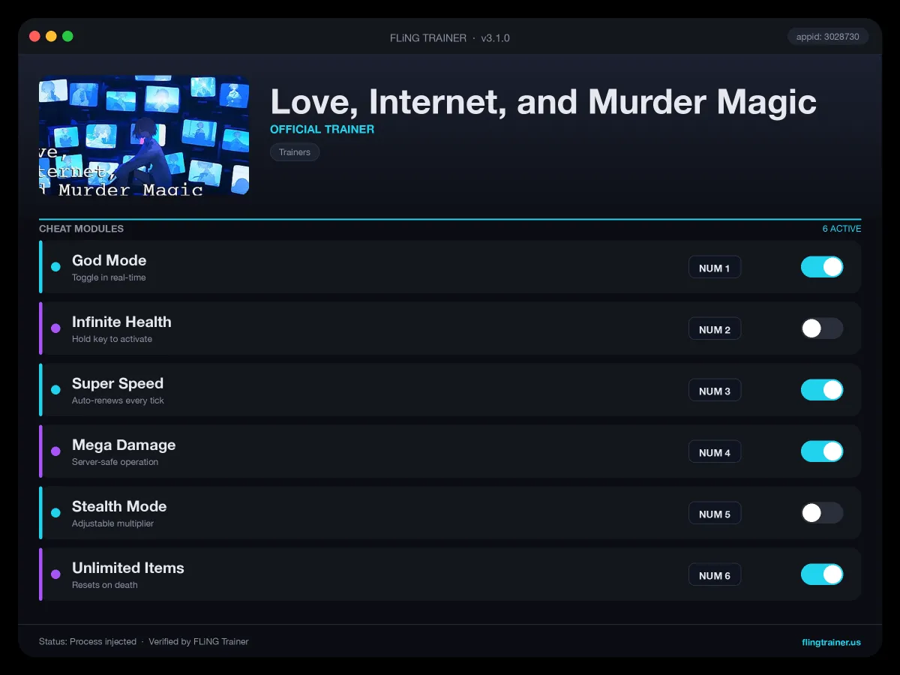This screenshot has width=900, height=675.
Task: Switch off Mega Damage toggle
Action: point(822,451)
